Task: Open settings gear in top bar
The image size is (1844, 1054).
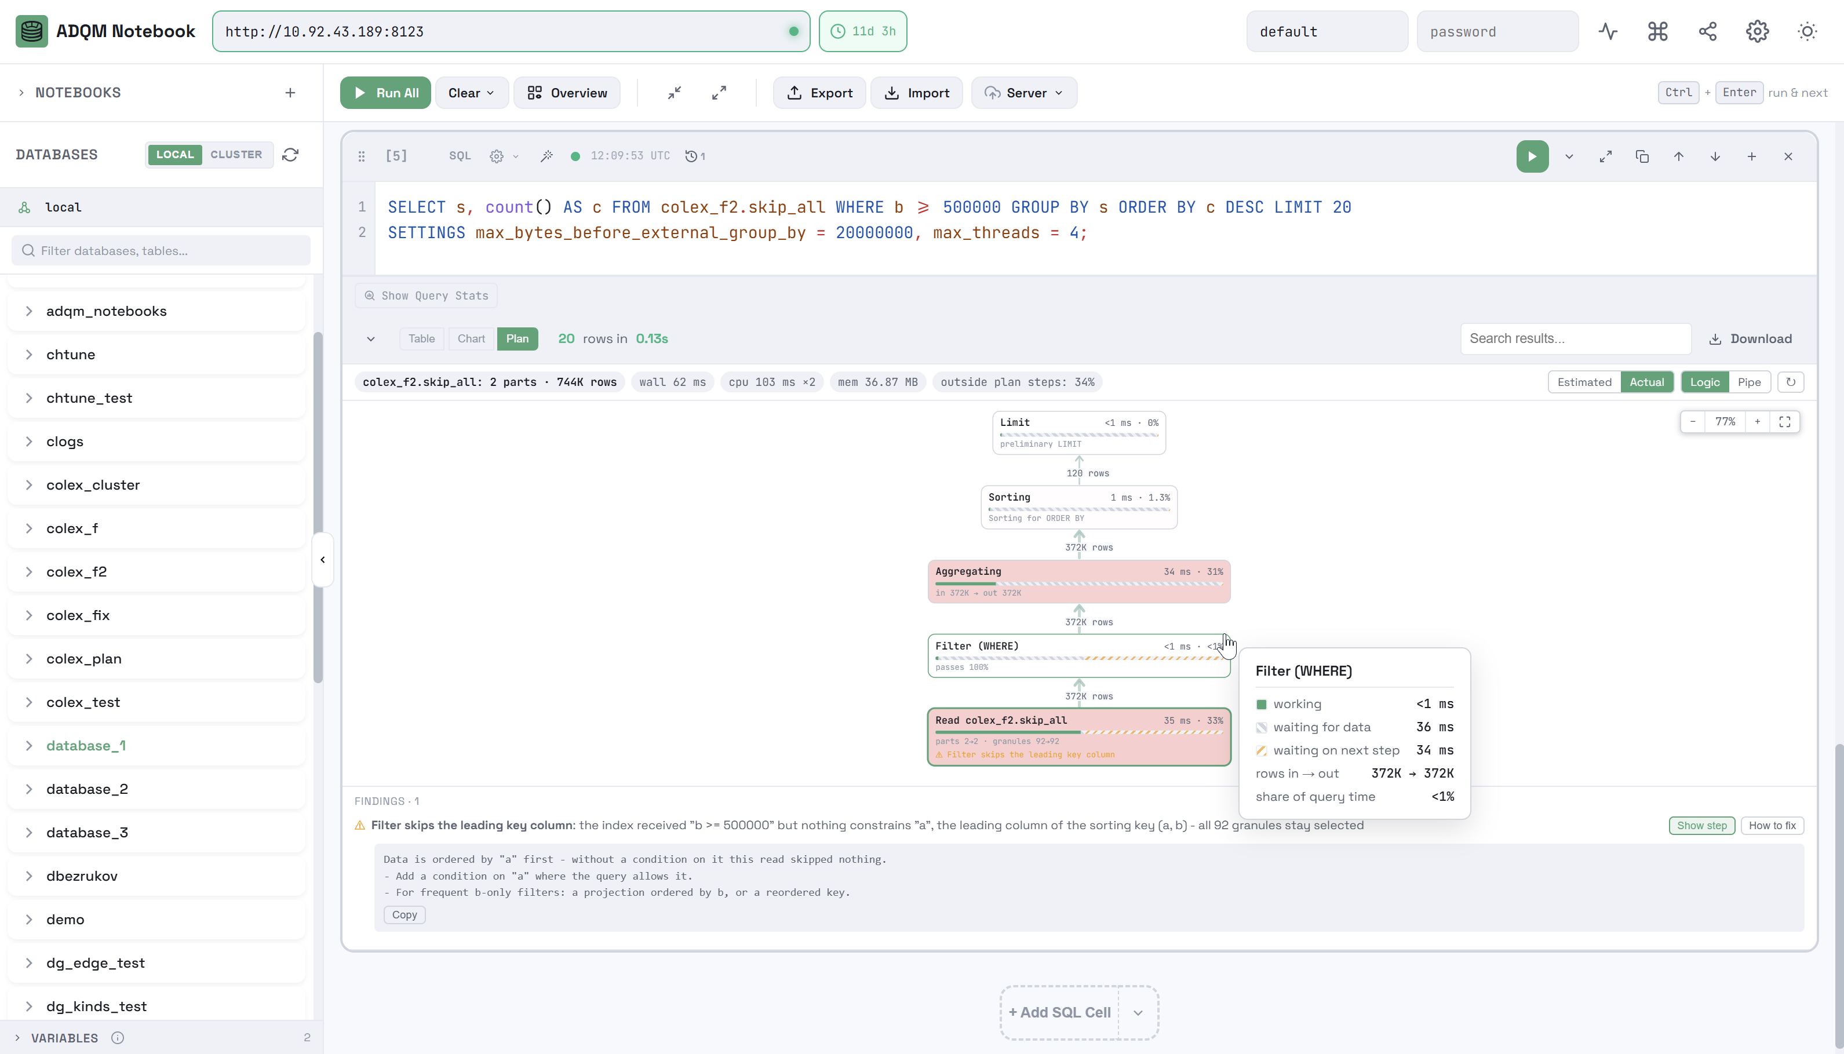Action: (1758, 31)
